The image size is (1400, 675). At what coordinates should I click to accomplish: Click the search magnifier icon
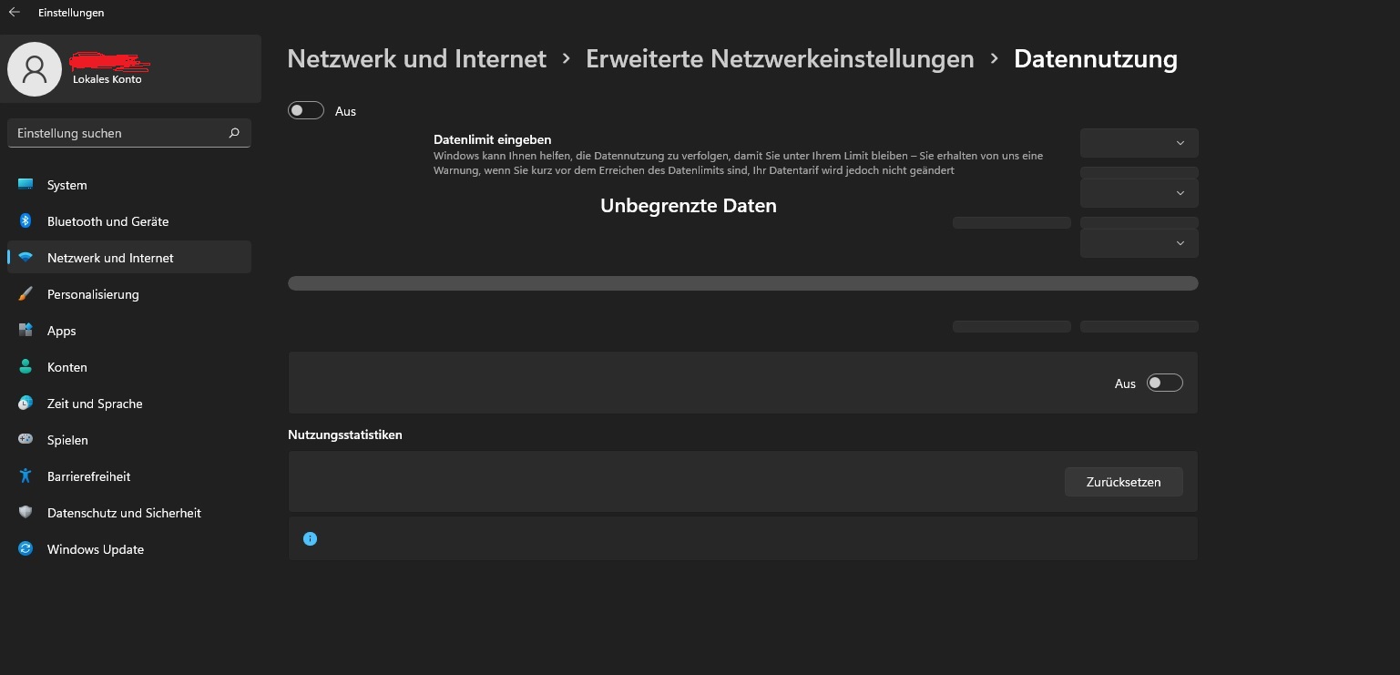pos(234,133)
